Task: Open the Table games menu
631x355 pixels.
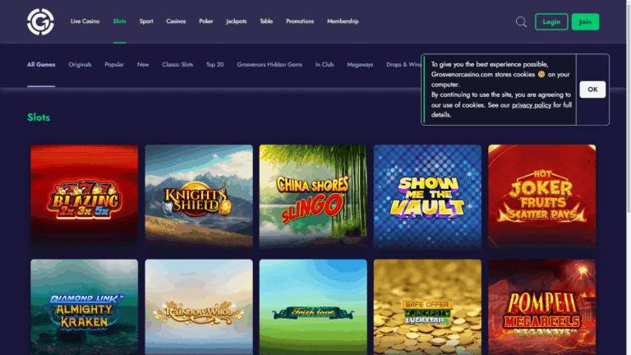Action: pos(266,21)
